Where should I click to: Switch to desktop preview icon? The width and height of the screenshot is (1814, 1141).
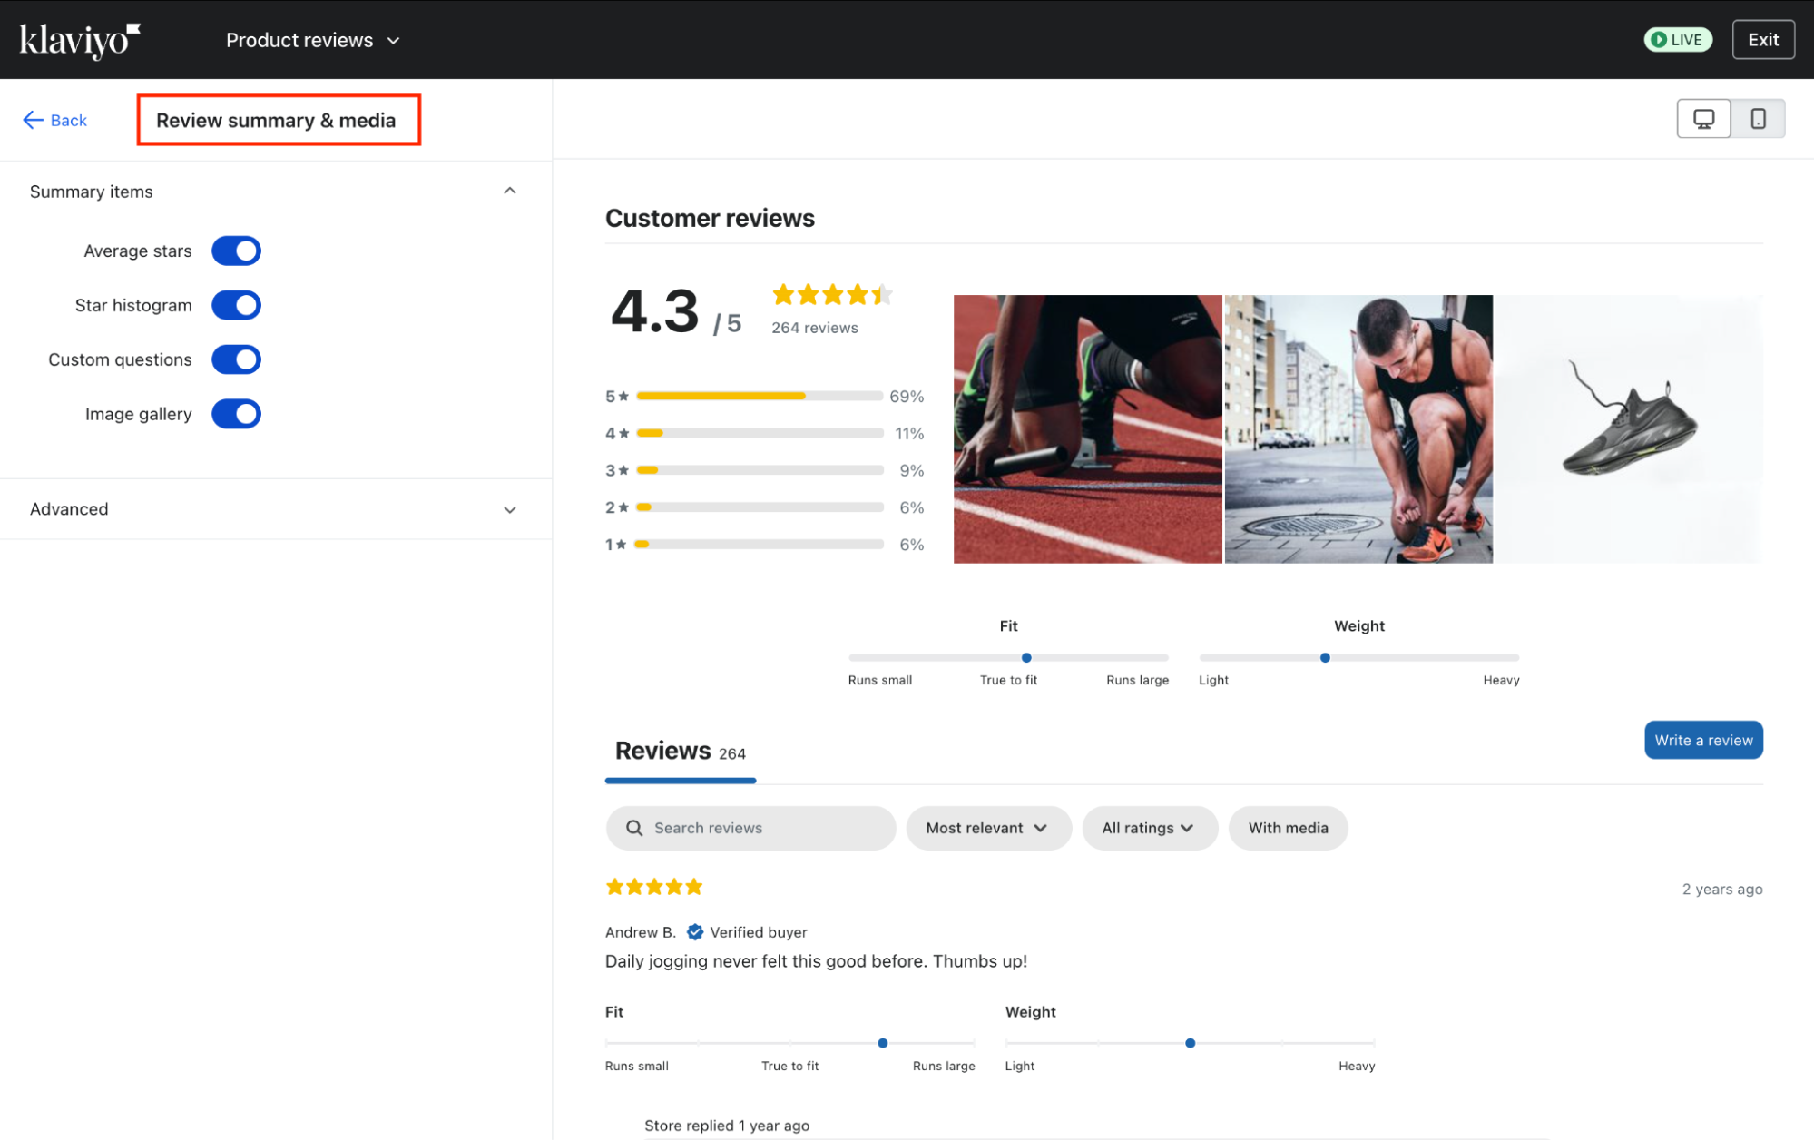1703,119
